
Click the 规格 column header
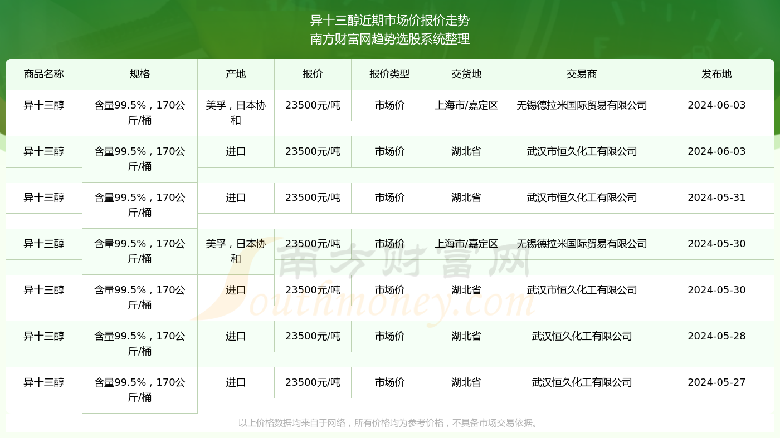pos(140,75)
